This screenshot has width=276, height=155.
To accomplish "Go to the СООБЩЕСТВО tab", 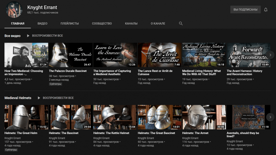I will 102,24.
